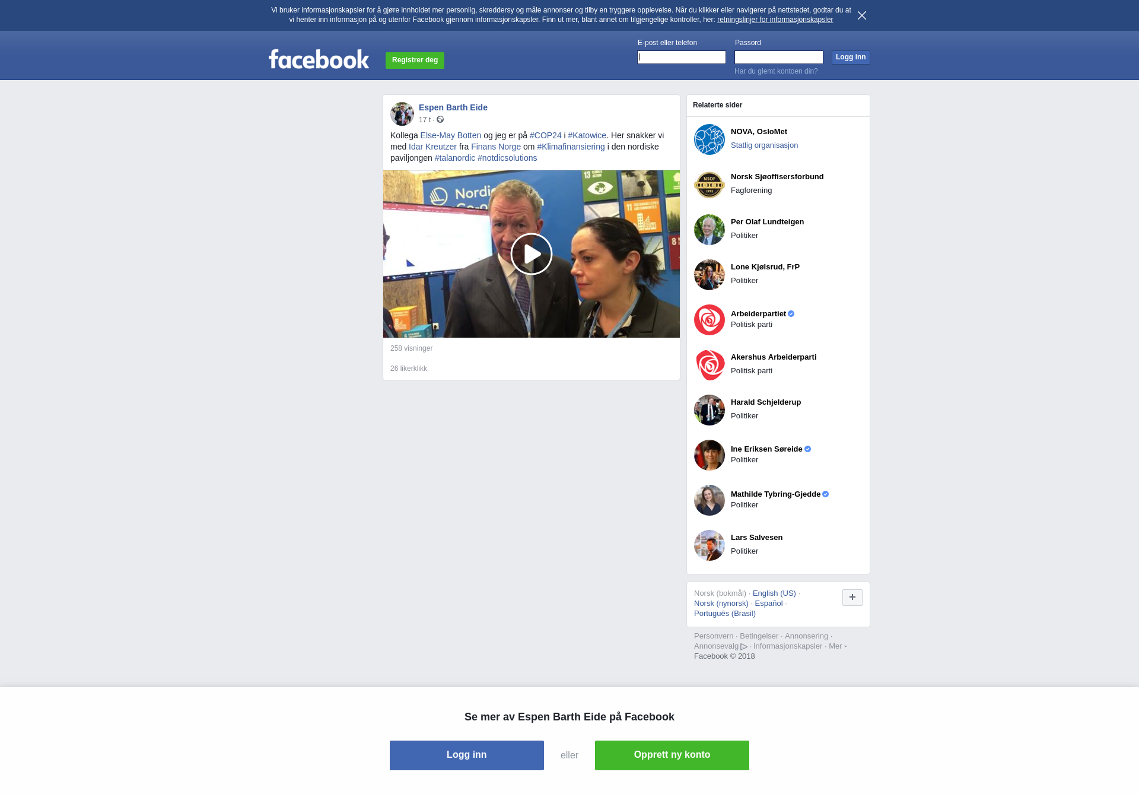Viewport: 1139px width, 794px height.
Task: Open the #notdicsolutions hashtag
Action: (507, 158)
